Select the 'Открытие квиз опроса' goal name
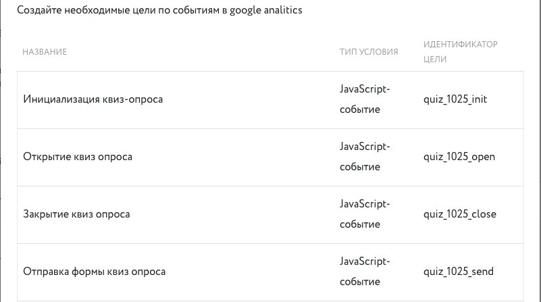Screen dimensions: 541x302 (x=78, y=157)
